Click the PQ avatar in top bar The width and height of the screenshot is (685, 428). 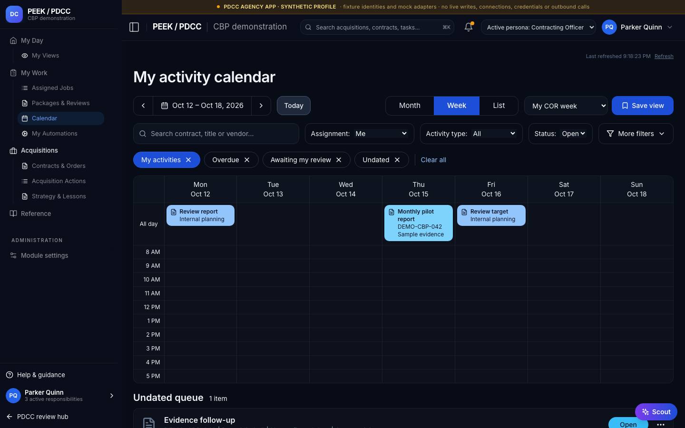tap(609, 27)
